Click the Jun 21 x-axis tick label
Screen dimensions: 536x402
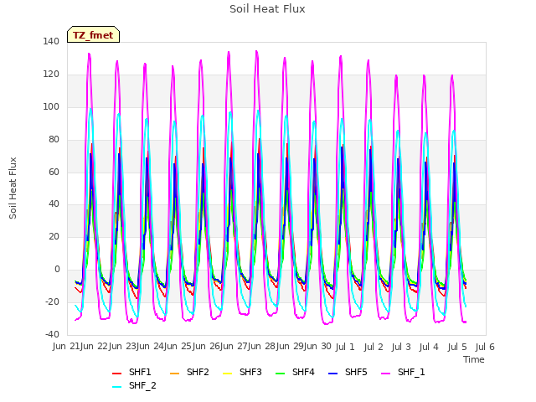coord(66,347)
